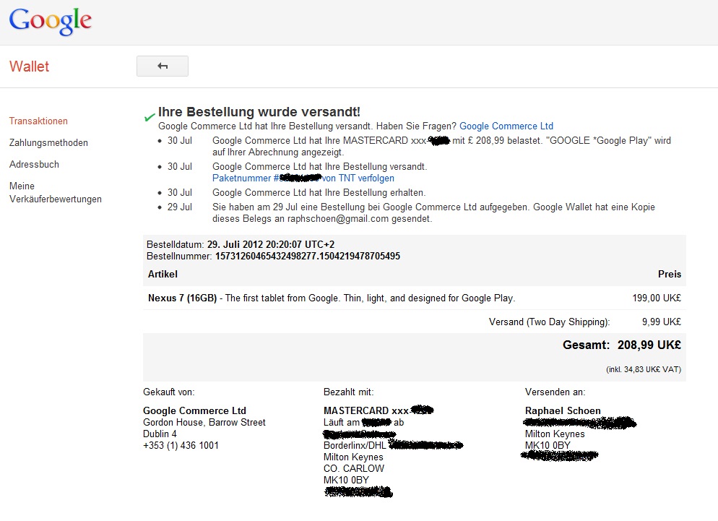718x521 pixels.
Task: Click the 'Versenden an:' label
Action: click(555, 392)
